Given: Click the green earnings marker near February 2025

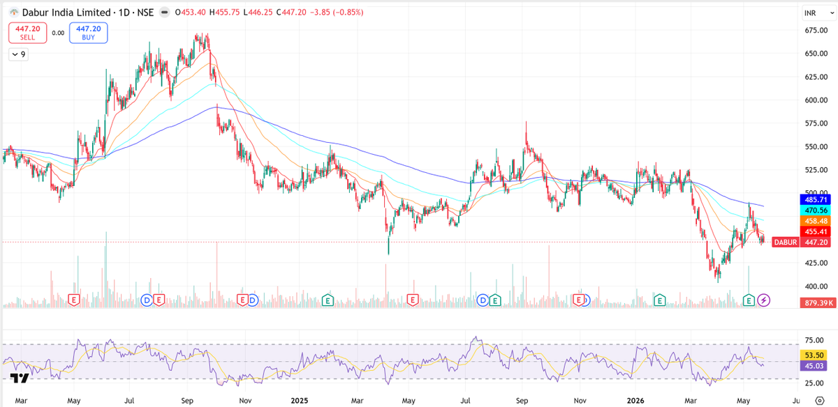Looking at the screenshot, I should (x=327, y=300).
